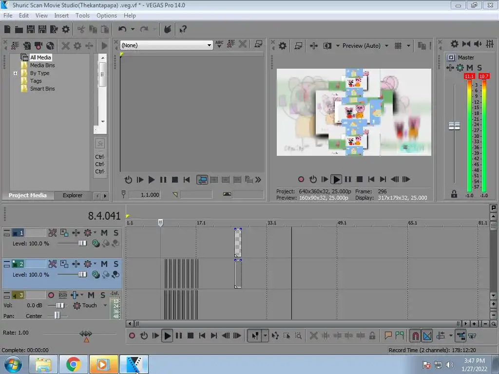Open Overlays grid dropdown arrow in preview
The image size is (499, 374).
408,46
